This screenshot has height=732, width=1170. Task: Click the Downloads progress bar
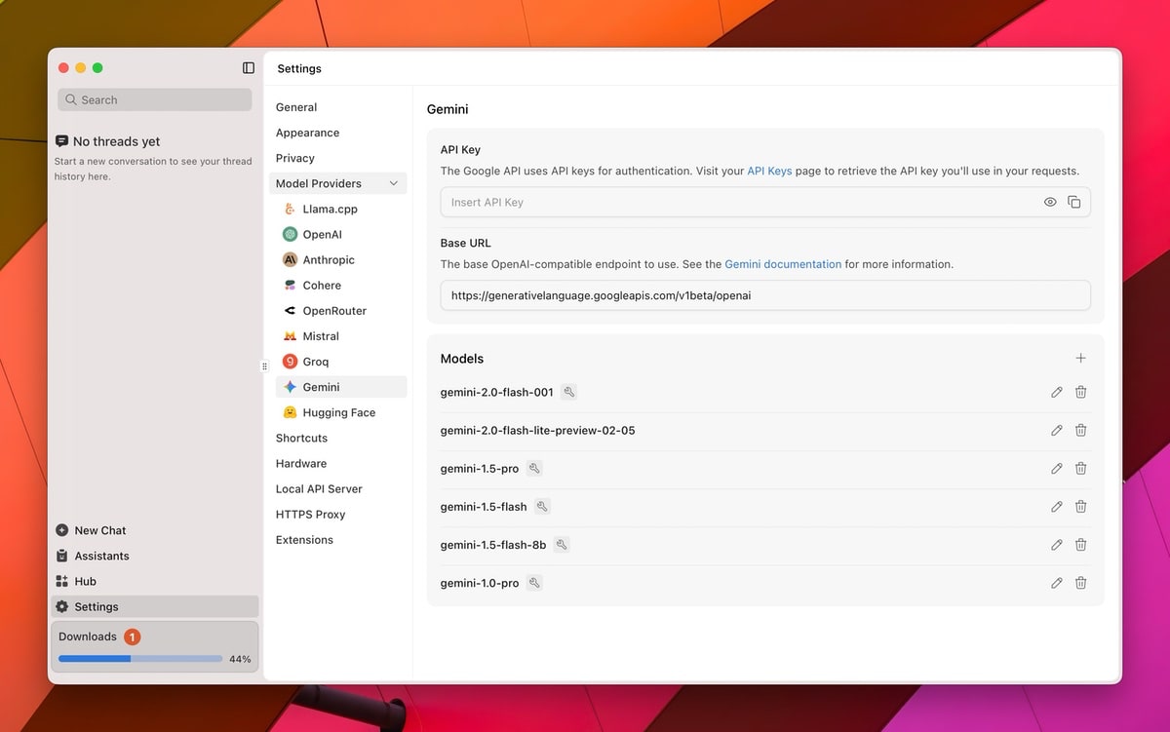tap(140, 659)
